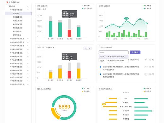Toggle 流入党员 legend in the donut chart panel
The width and height of the screenshot is (164, 123).
coord(86,89)
